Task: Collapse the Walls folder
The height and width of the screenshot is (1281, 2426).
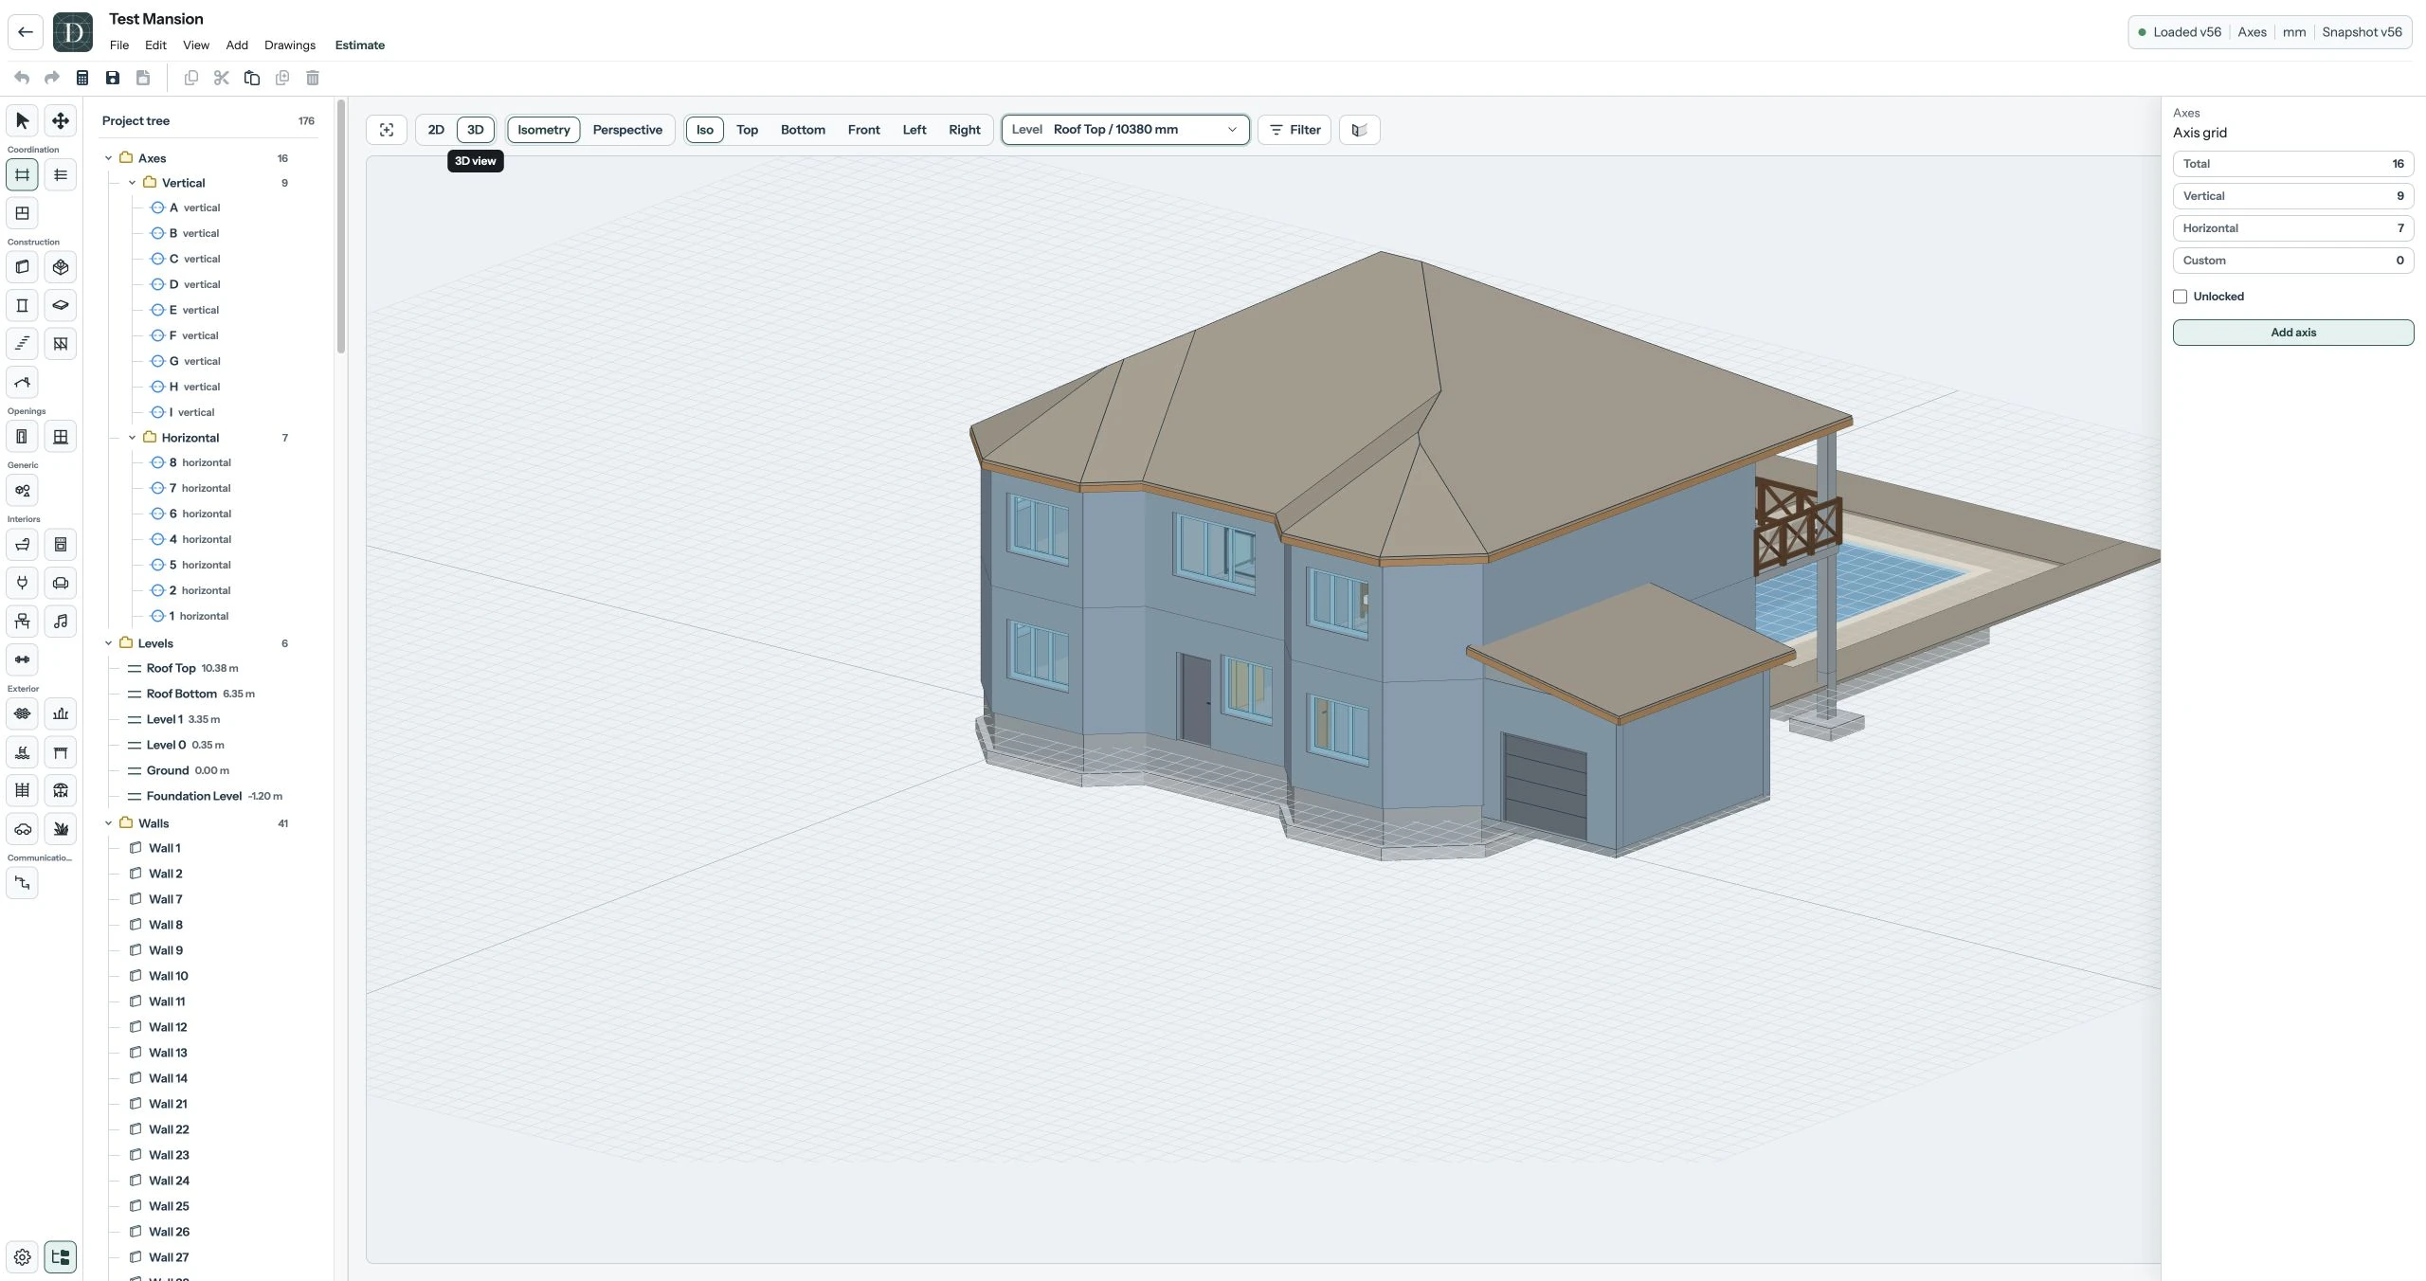Action: pyautogui.click(x=108, y=823)
